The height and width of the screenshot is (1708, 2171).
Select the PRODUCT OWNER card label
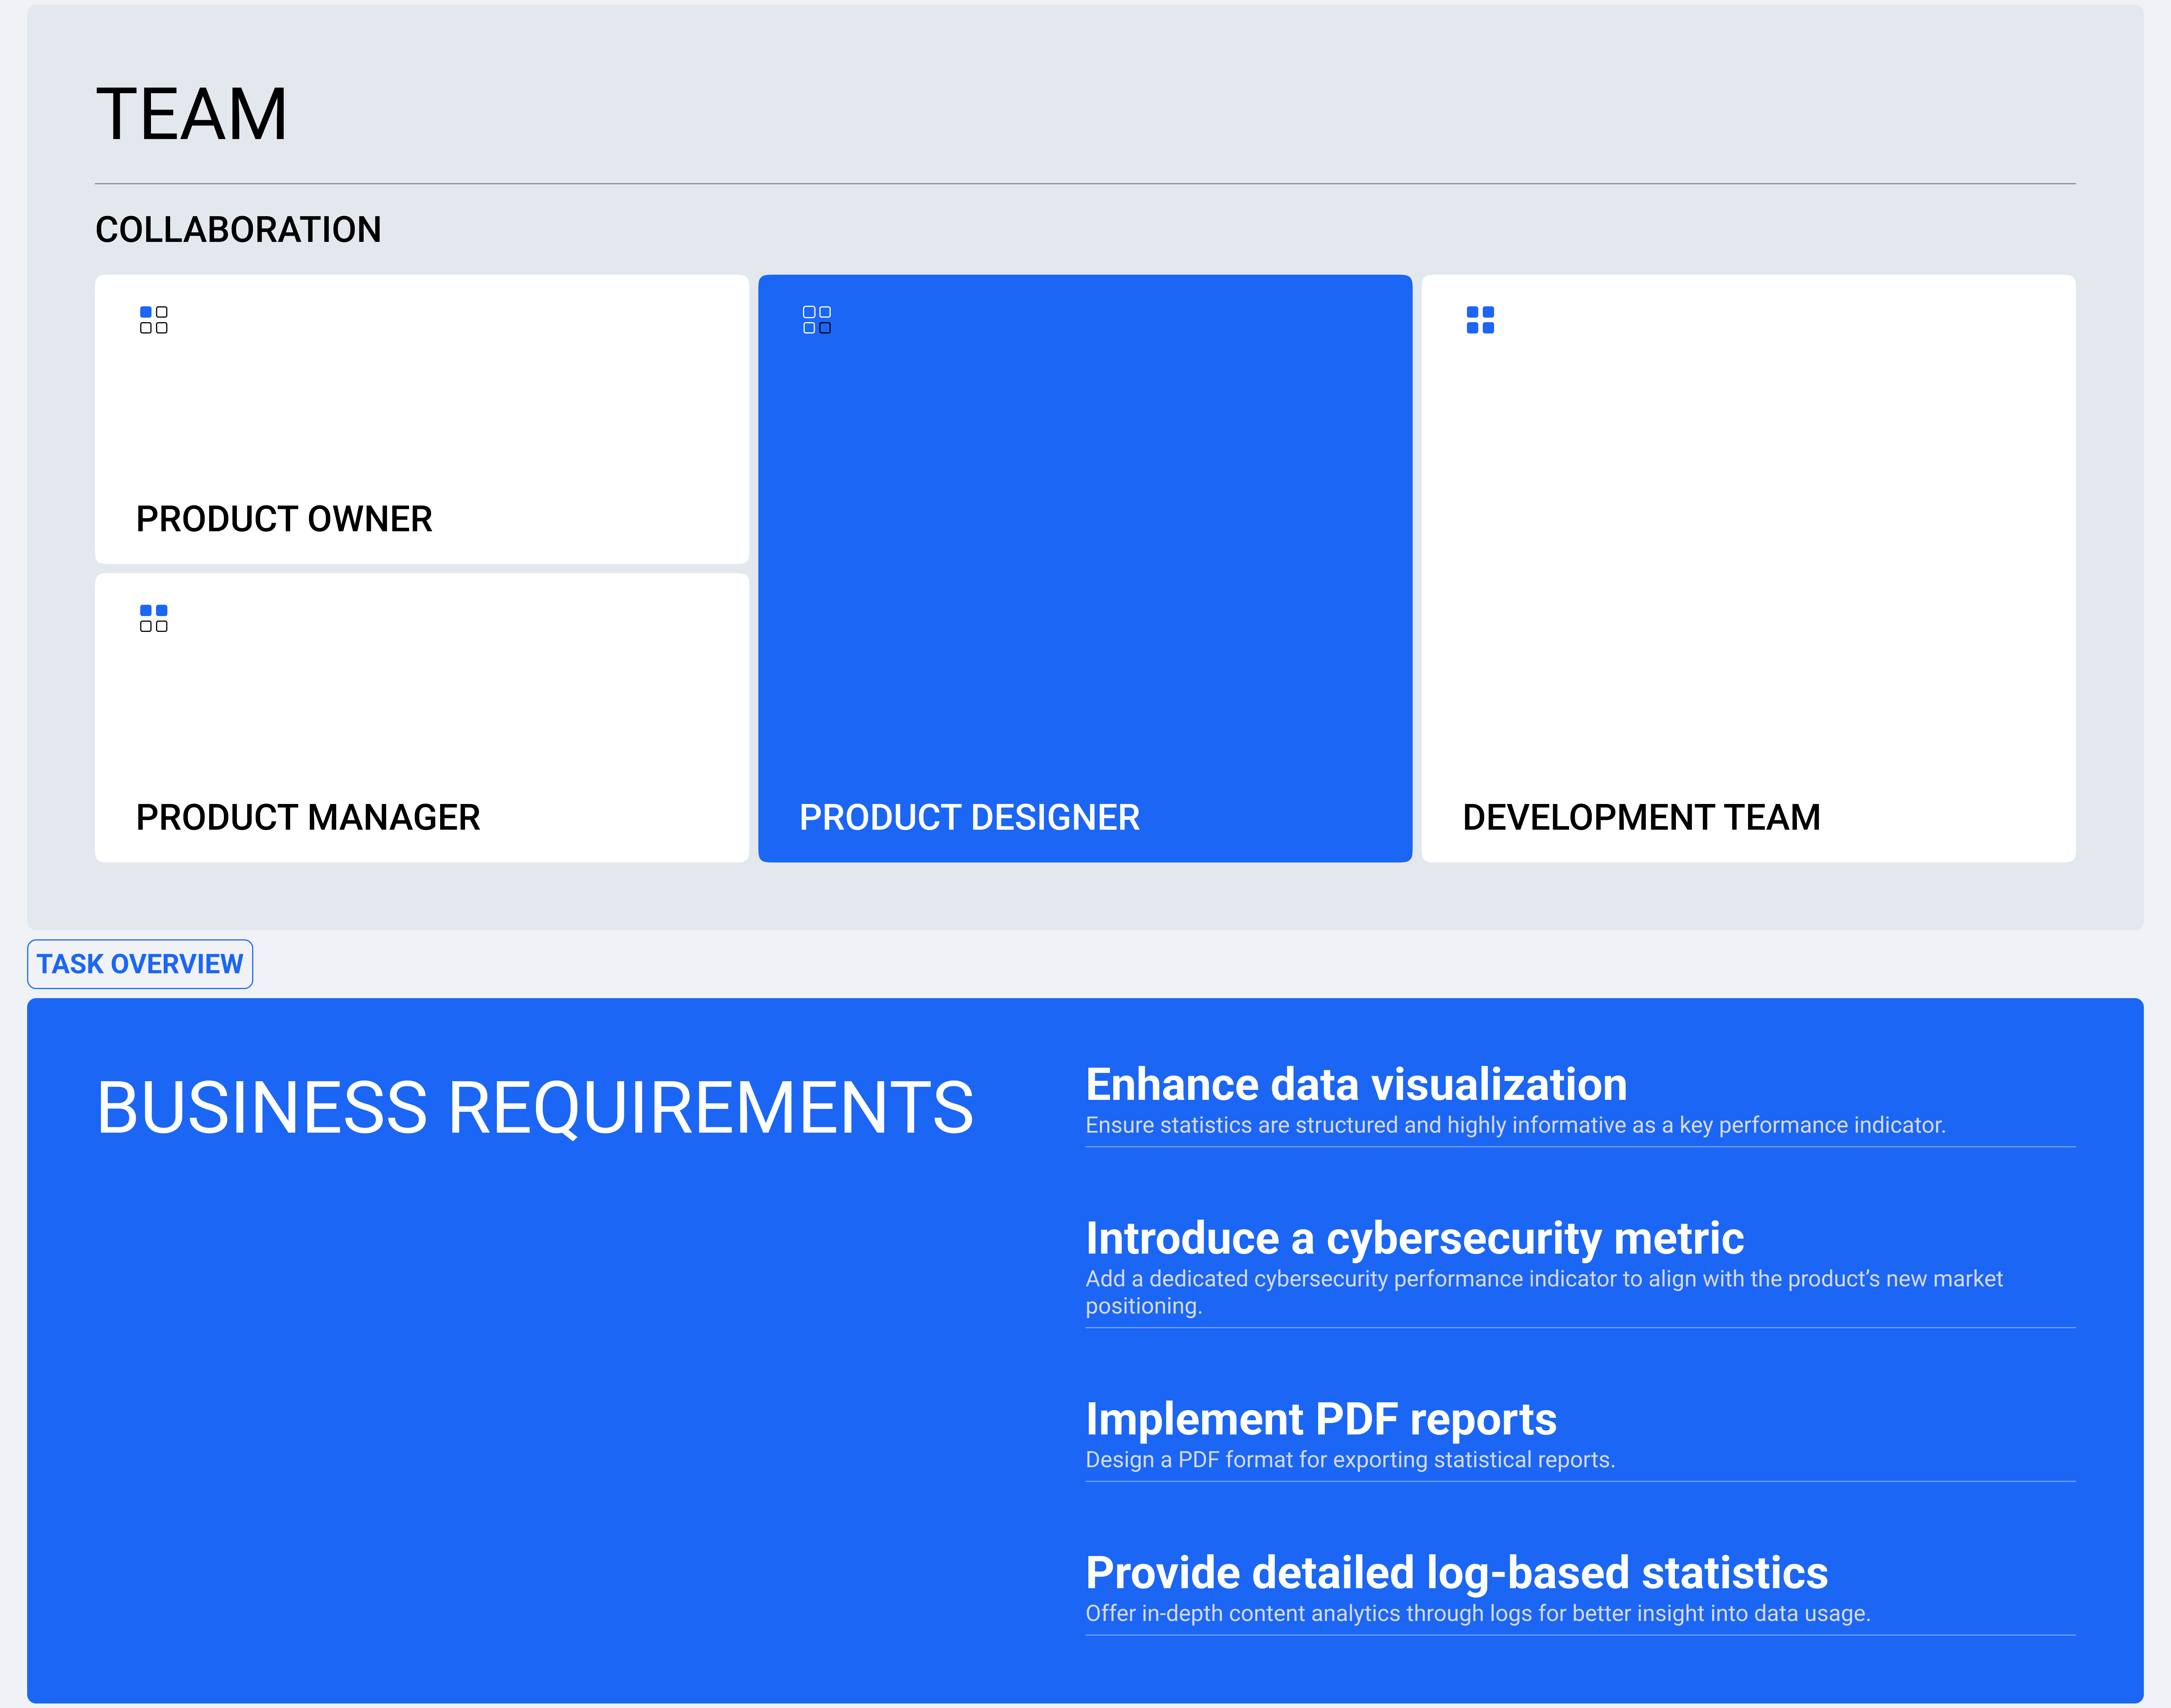coord(284,519)
